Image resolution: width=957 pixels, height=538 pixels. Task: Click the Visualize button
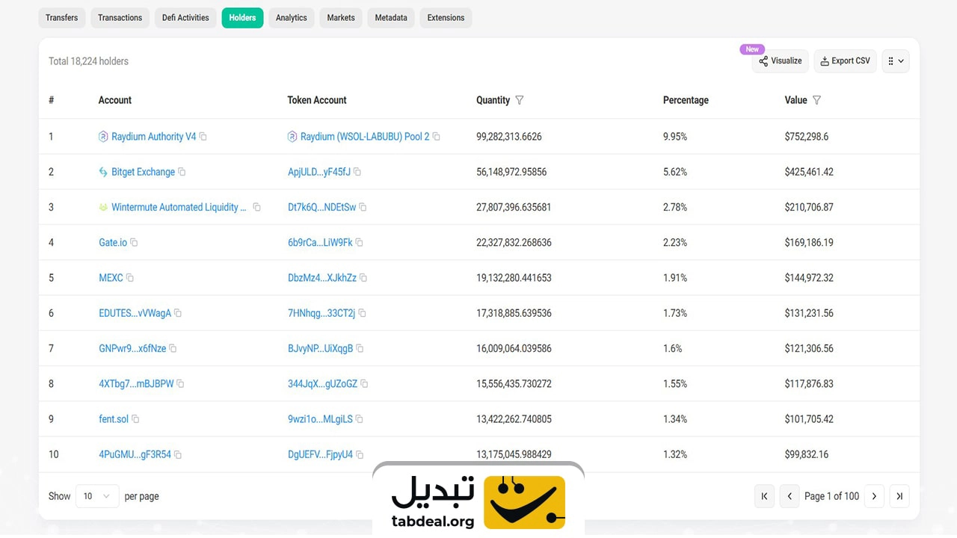[x=781, y=61]
